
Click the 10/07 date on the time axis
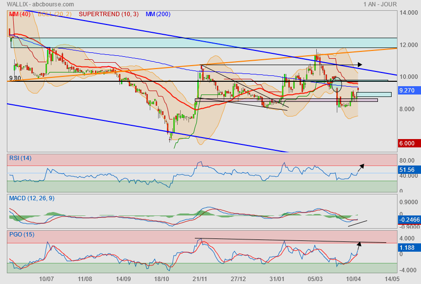pyautogui.click(x=47, y=279)
